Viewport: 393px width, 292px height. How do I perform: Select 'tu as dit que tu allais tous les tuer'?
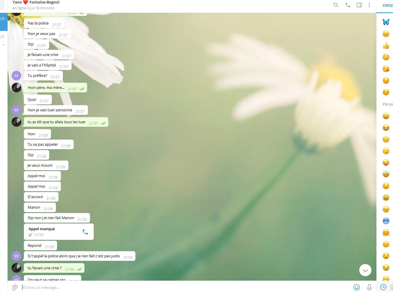pyautogui.click(x=66, y=122)
